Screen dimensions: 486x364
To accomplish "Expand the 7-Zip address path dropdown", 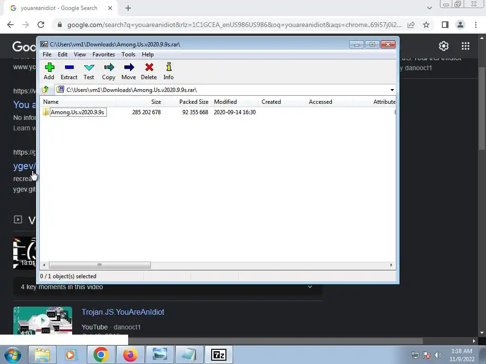I will (x=392, y=90).
